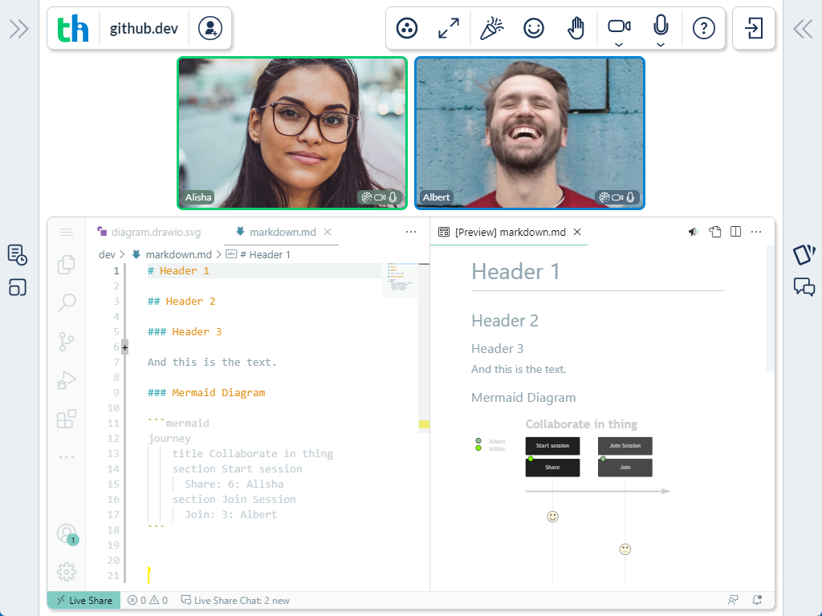Toggle the microphone mute
This screenshot has height=616, width=822.
(x=661, y=25)
